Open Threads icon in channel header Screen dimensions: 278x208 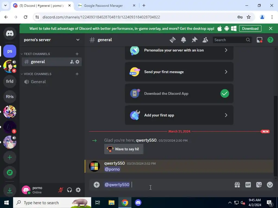pos(172,40)
